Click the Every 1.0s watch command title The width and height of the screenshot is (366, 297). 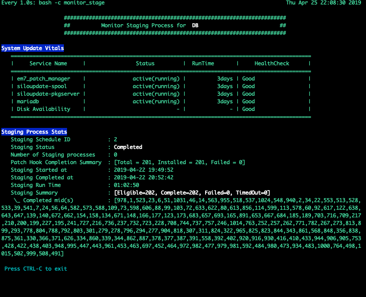point(53,3)
